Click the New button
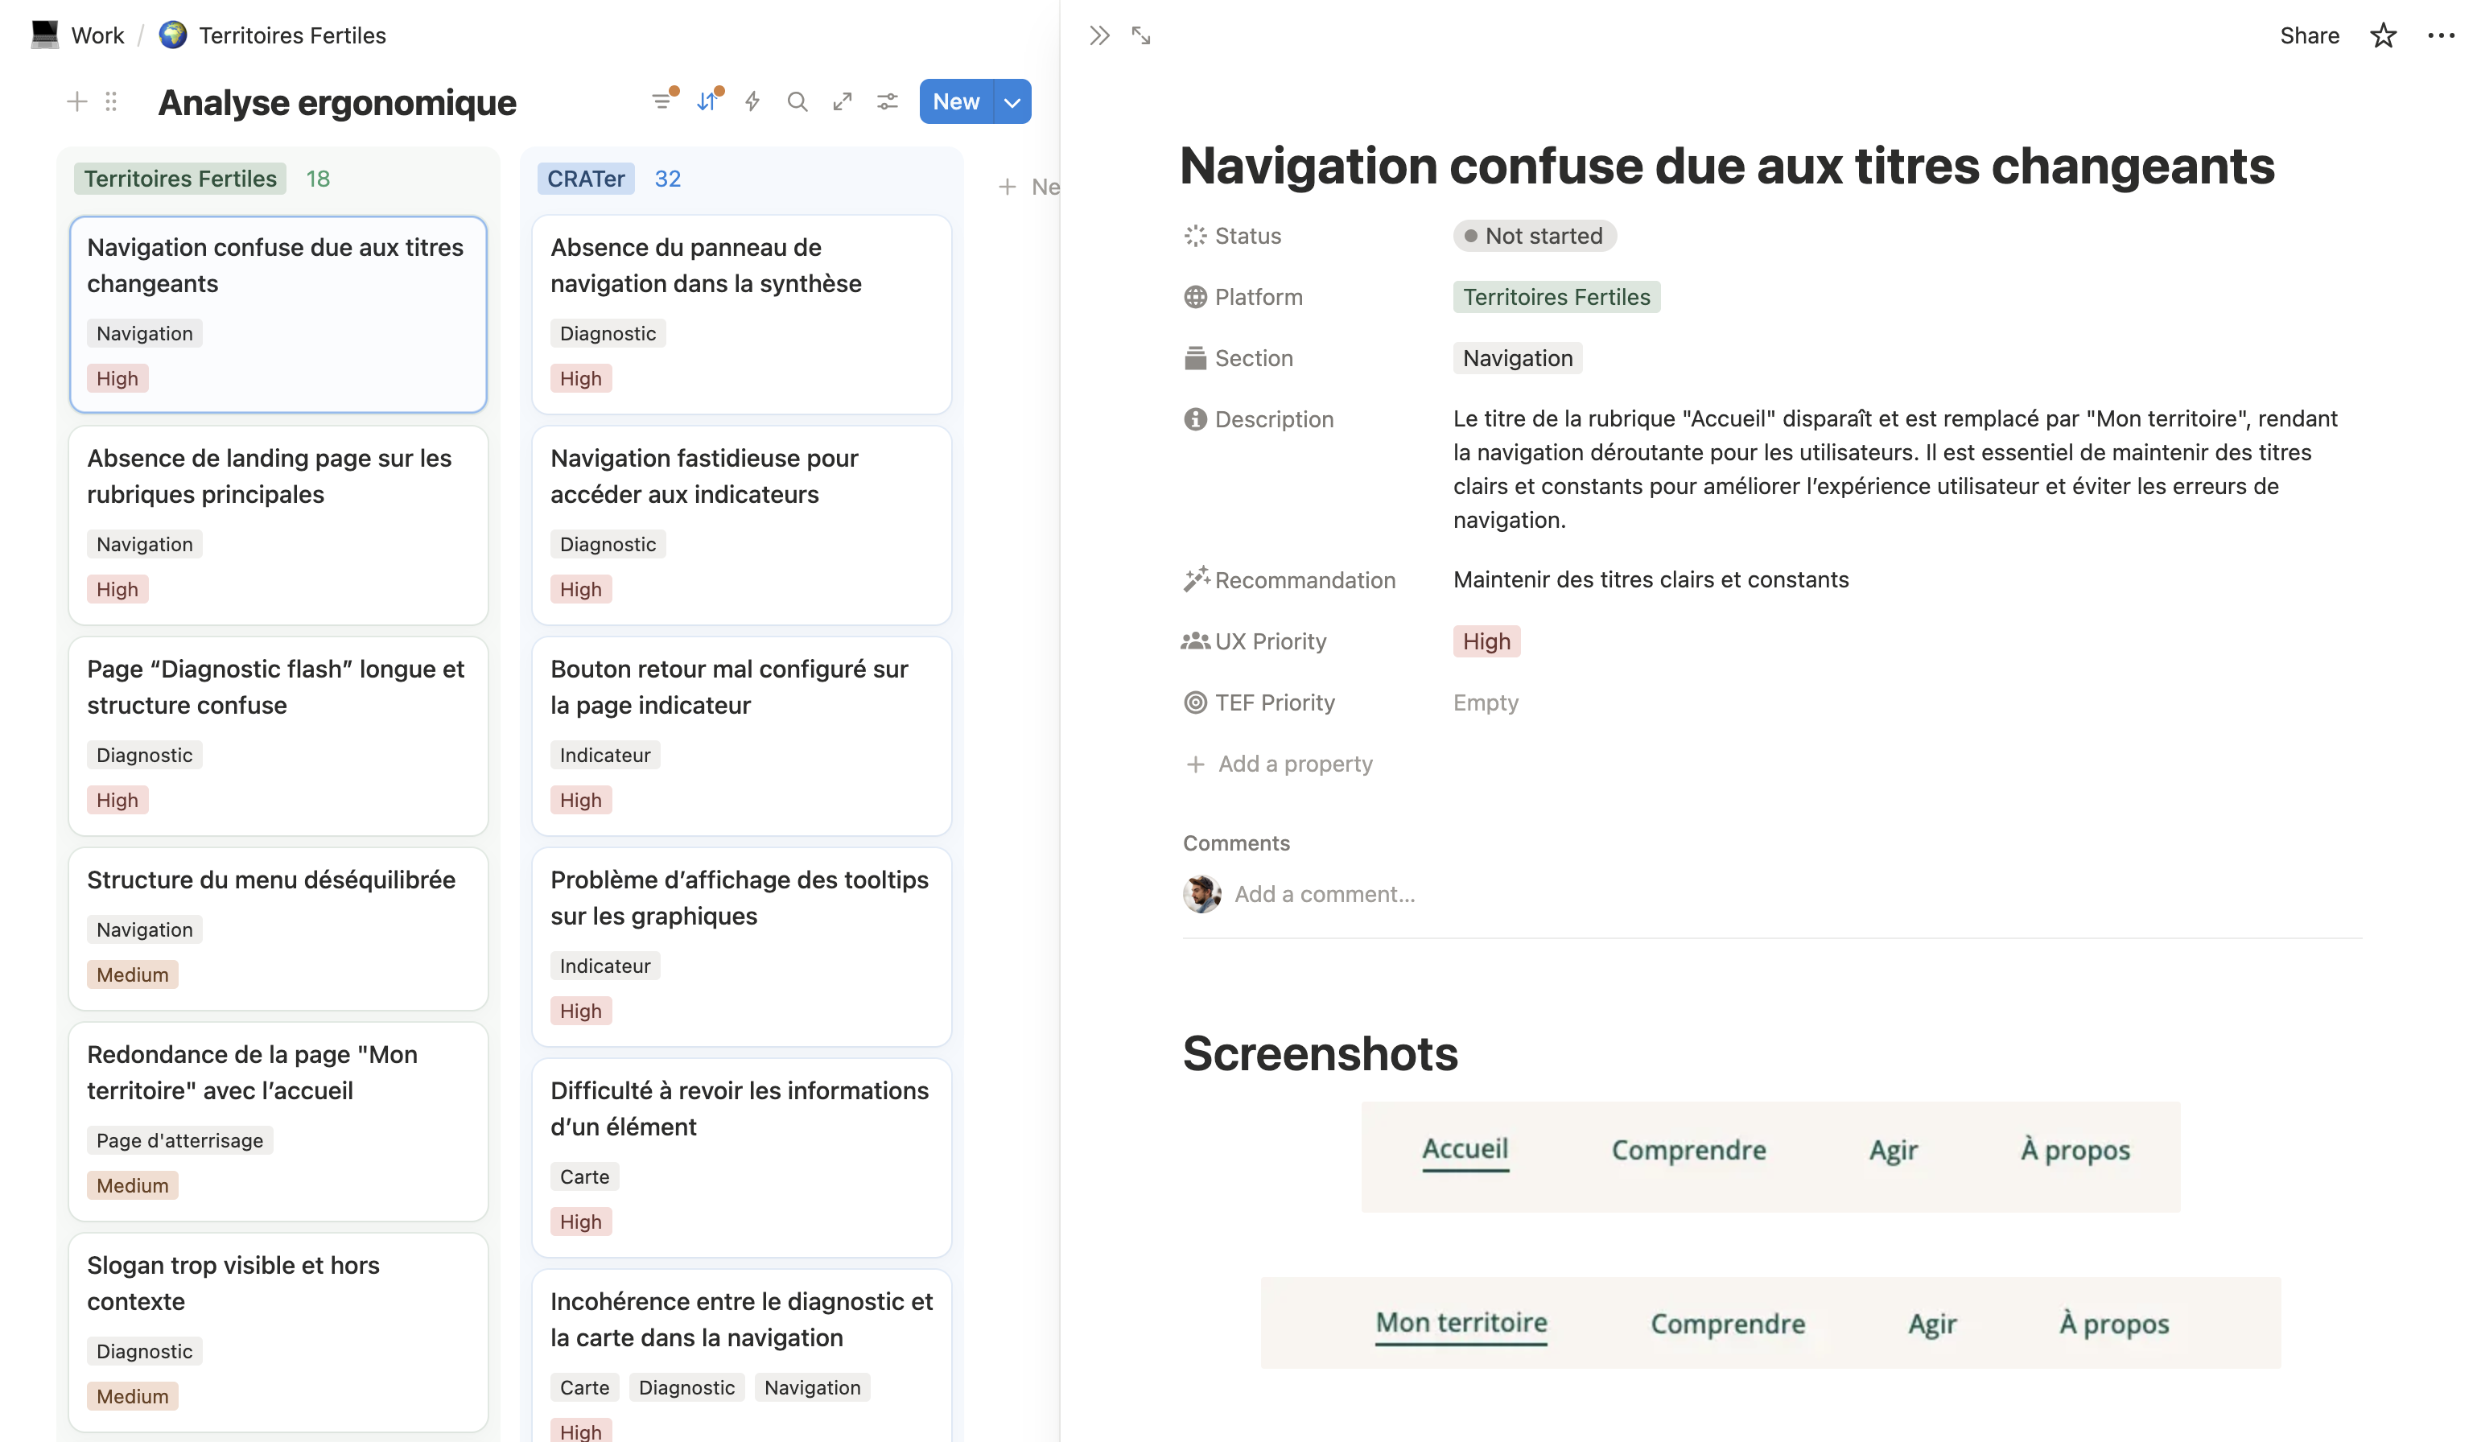This screenshot has height=1442, width=2477. 955,101
